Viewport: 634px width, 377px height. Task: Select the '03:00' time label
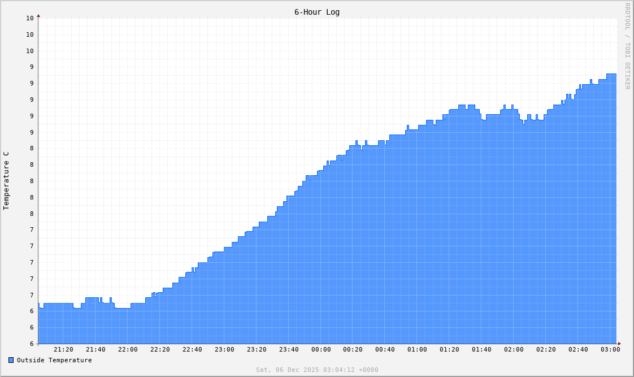611,350
